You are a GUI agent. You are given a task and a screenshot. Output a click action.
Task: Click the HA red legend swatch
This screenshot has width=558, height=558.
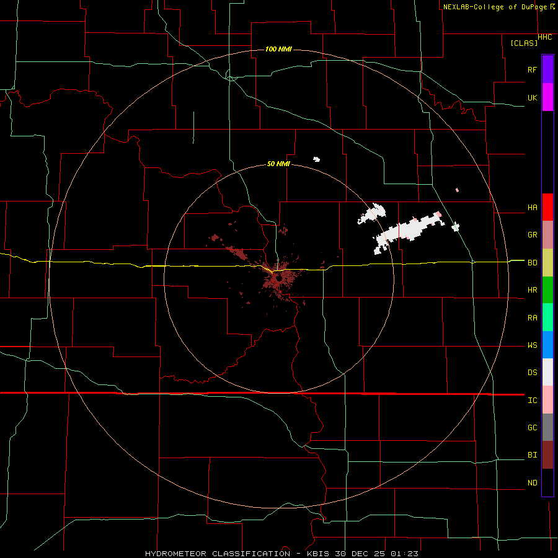[x=547, y=207]
